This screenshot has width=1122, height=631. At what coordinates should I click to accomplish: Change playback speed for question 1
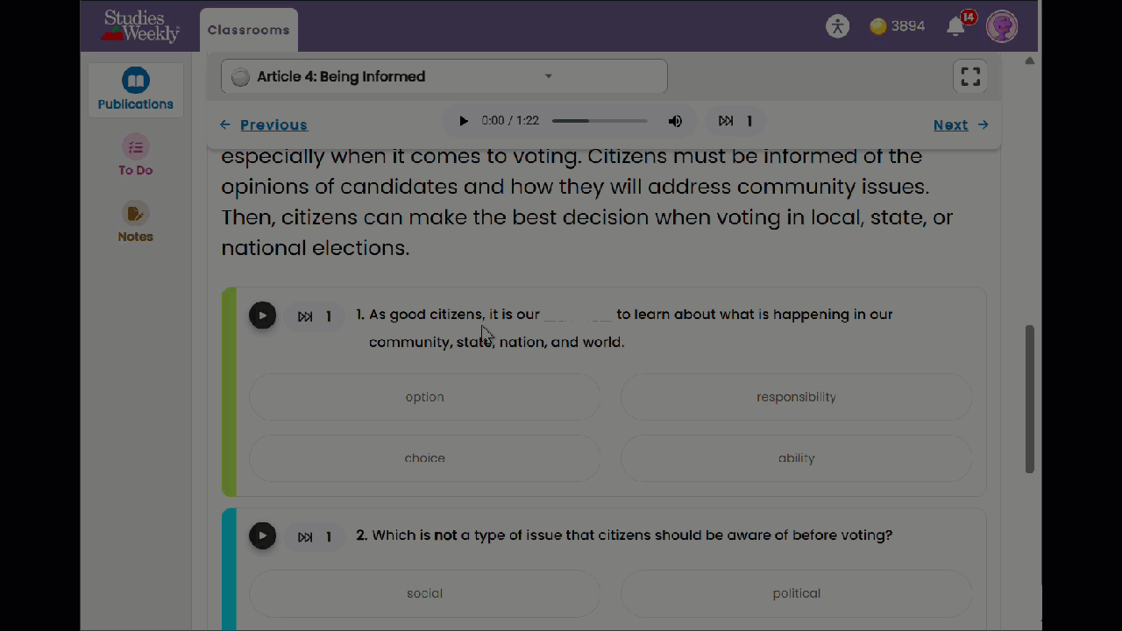pyautogui.click(x=314, y=316)
